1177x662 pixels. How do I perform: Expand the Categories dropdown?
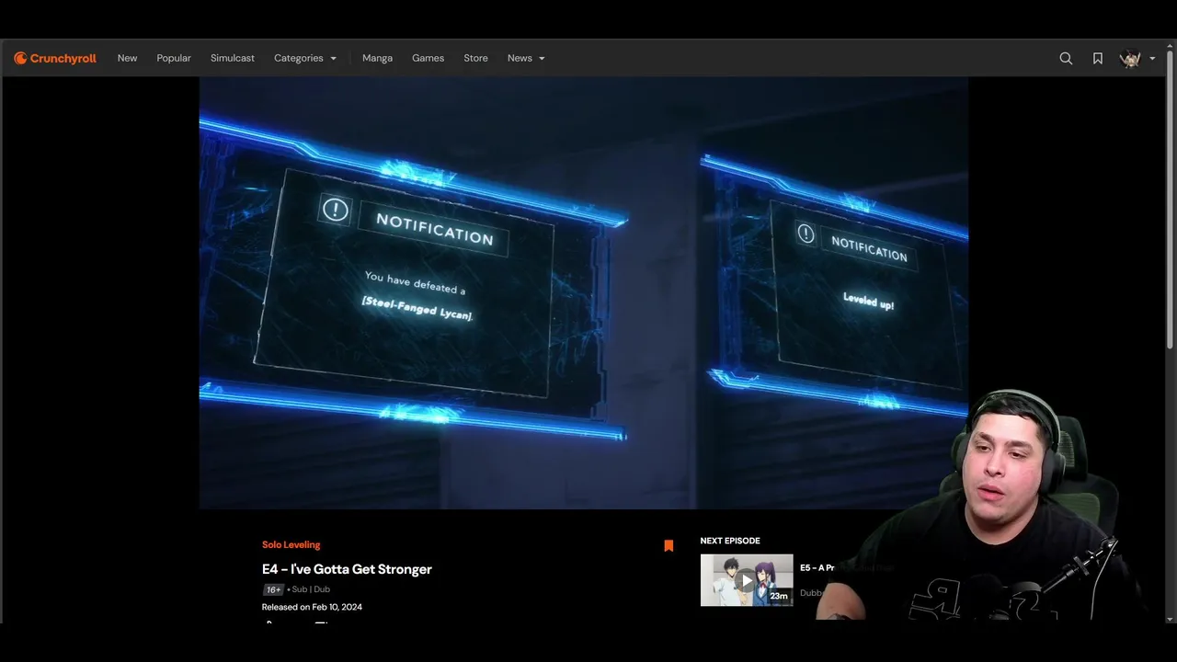coord(305,58)
